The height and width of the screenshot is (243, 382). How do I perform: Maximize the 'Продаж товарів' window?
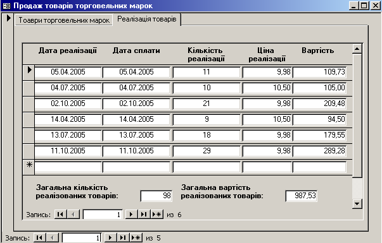point(364,5)
